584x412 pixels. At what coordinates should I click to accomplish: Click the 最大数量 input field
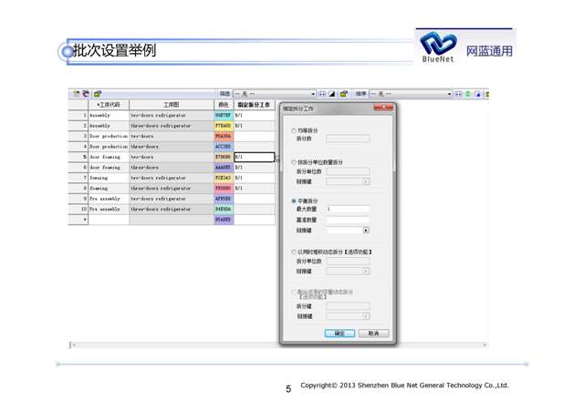tap(348, 210)
